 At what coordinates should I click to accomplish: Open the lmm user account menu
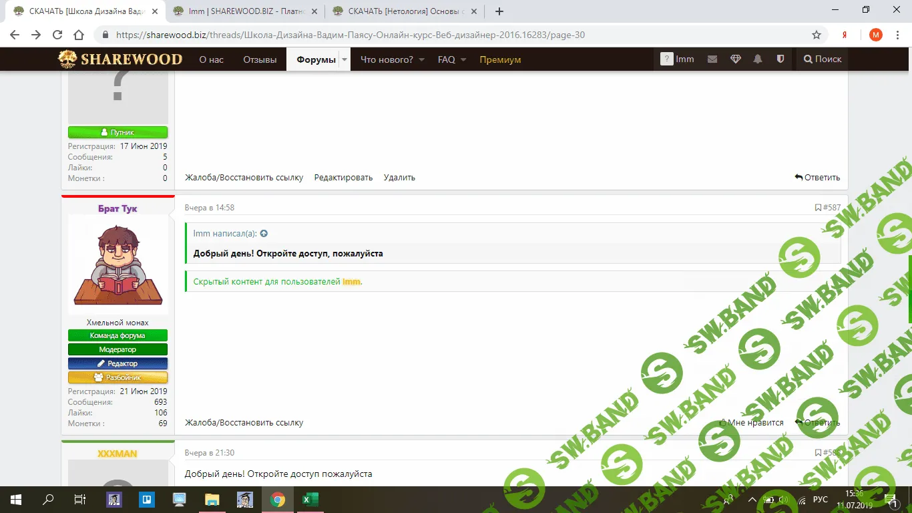(x=677, y=59)
